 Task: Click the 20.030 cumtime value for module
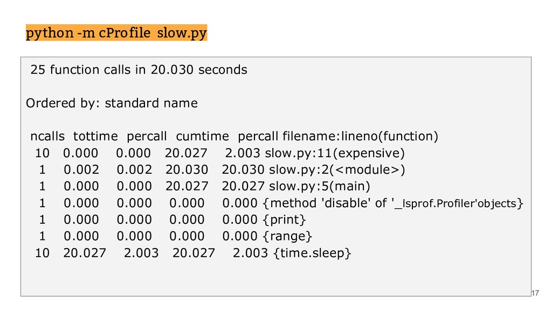tap(187, 170)
